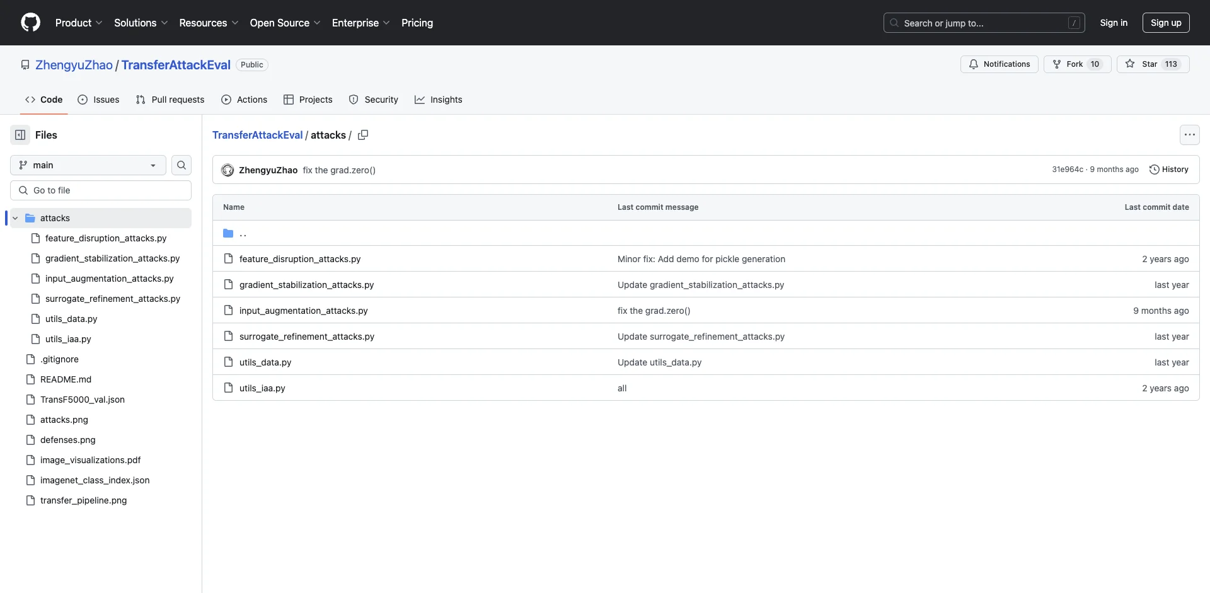Select feature_disruption_attacks.py in the file tree
This screenshot has width=1210, height=593.
pos(106,238)
